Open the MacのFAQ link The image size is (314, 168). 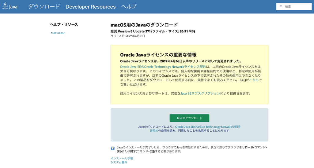click(58, 33)
